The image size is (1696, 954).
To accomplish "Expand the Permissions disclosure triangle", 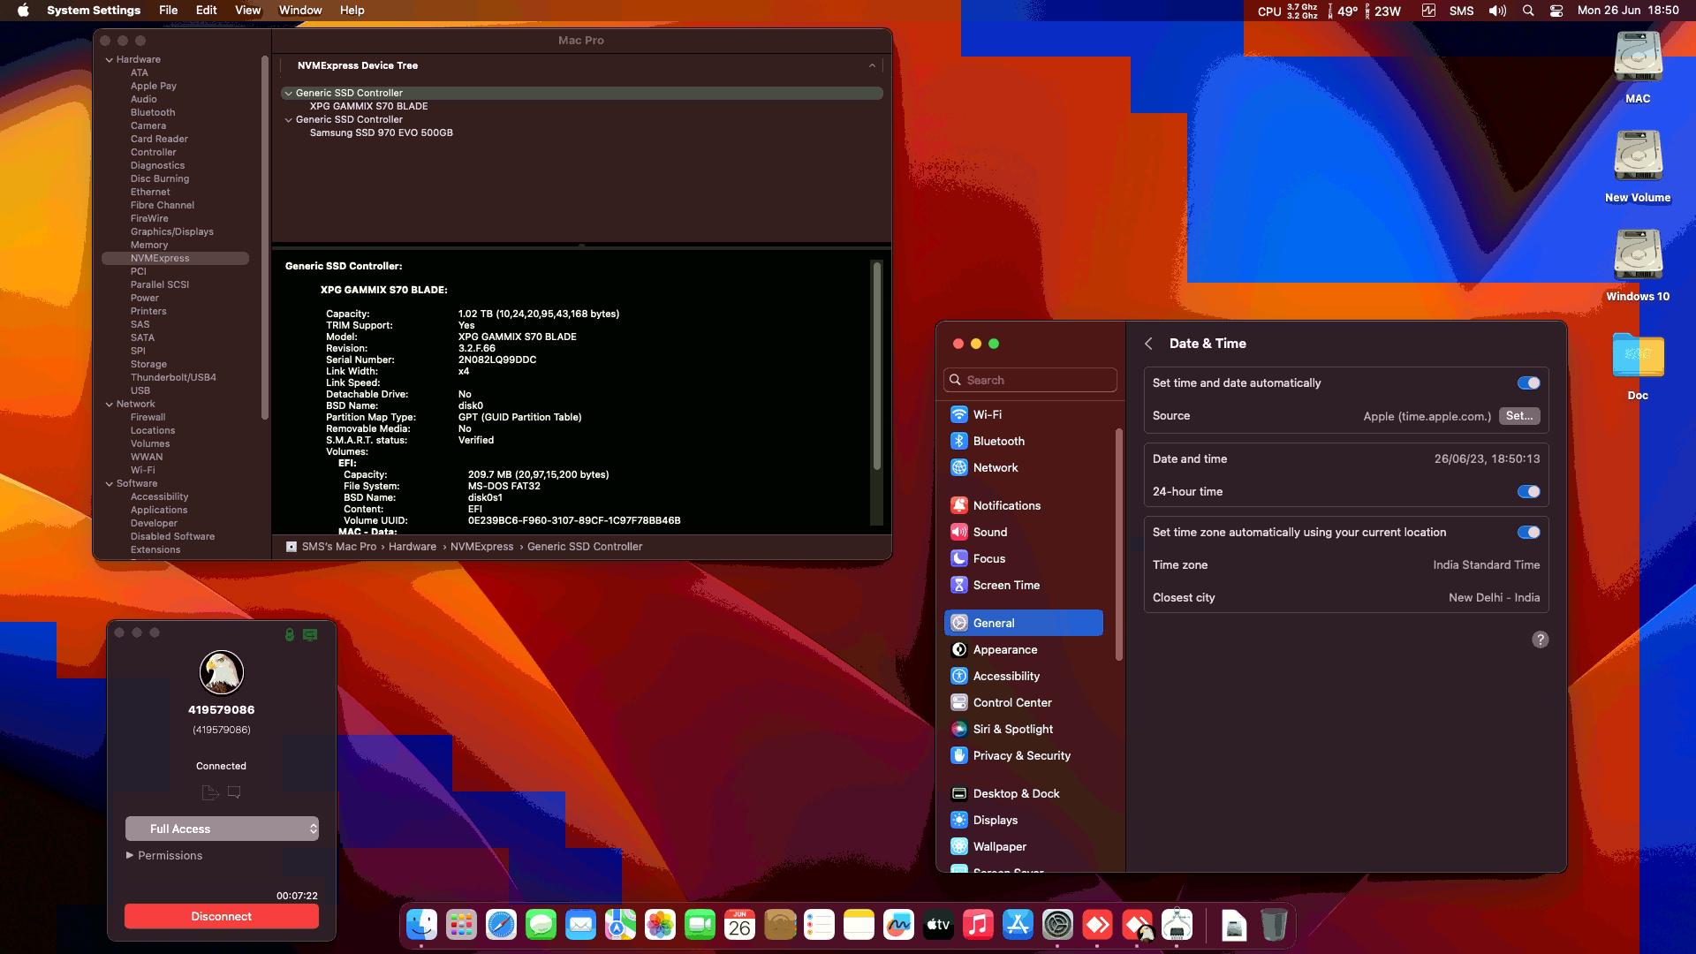I will [130, 855].
